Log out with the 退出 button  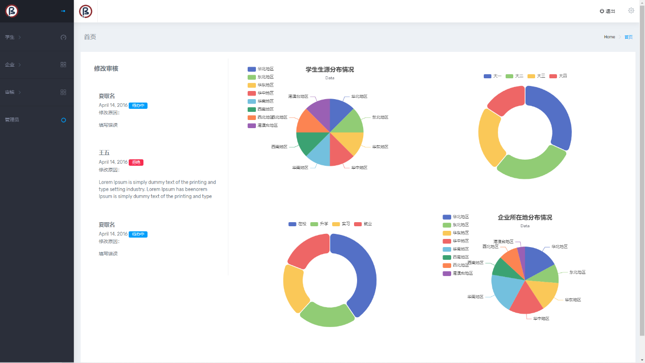click(607, 11)
